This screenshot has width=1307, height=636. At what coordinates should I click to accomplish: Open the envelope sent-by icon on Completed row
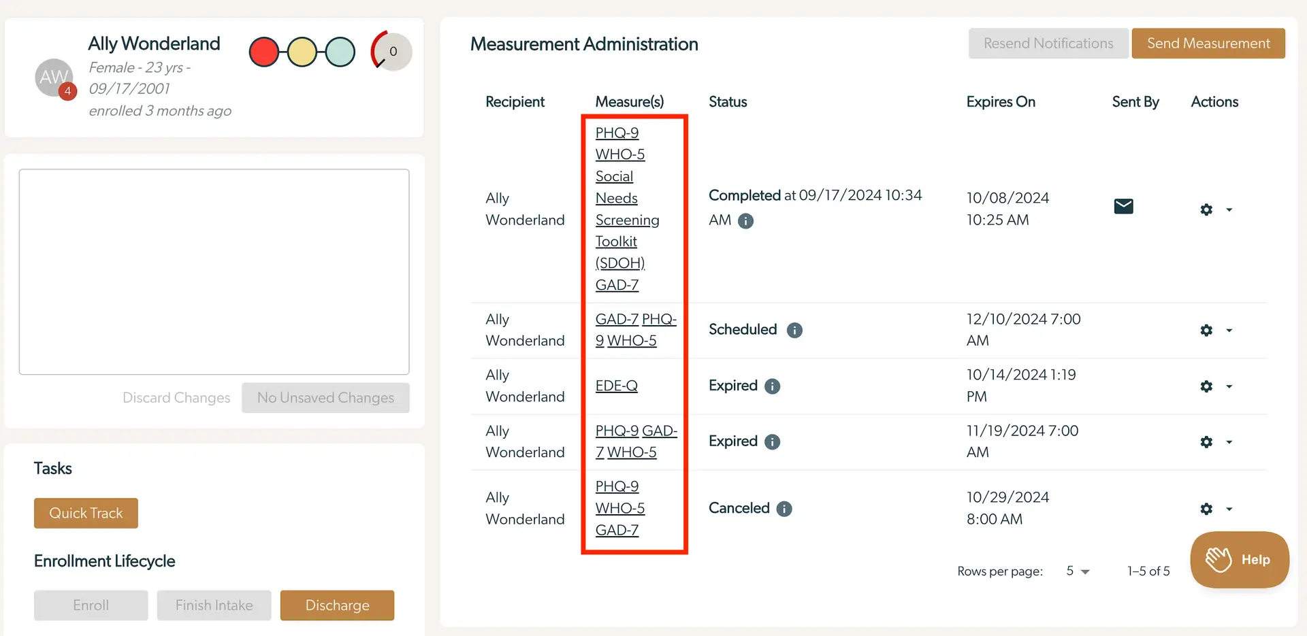(1123, 206)
